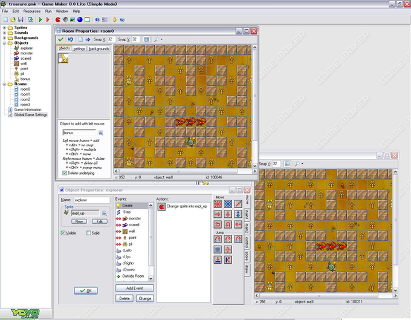Image resolution: width=411 pixels, height=320 pixels.
Task: Click the Open file toolbar icon
Action: coord(13,19)
